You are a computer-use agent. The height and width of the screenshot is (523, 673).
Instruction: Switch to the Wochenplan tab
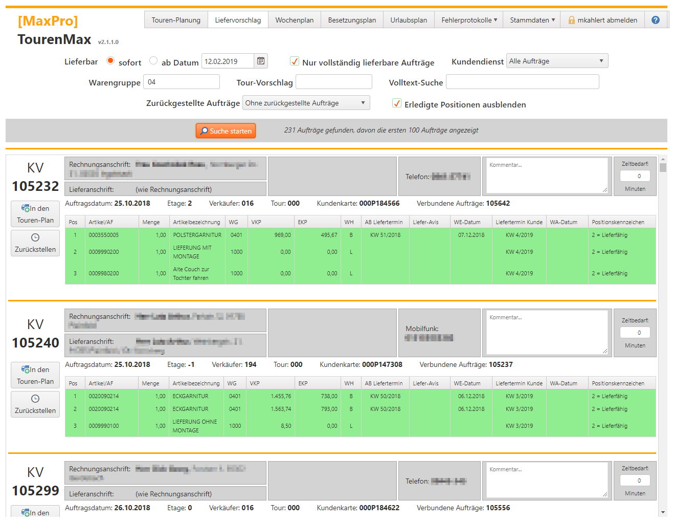[294, 19]
